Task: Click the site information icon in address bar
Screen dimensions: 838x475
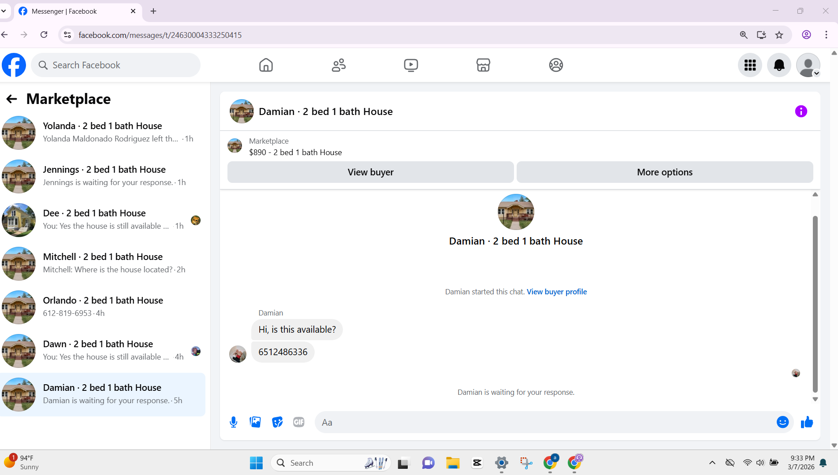Action: click(x=67, y=35)
